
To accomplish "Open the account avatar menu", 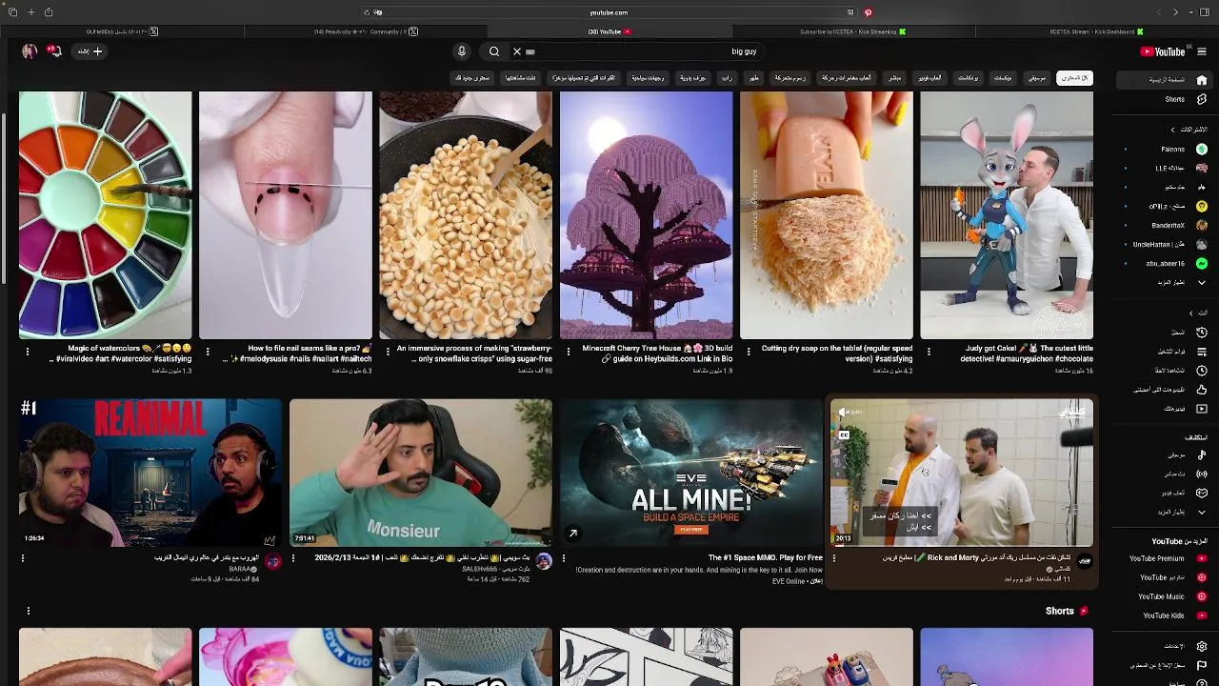I will (30, 51).
